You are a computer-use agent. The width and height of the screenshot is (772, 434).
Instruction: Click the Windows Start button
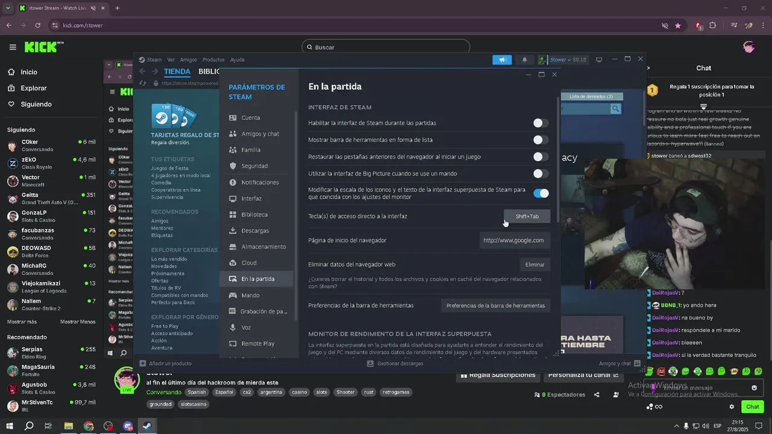click(11, 426)
